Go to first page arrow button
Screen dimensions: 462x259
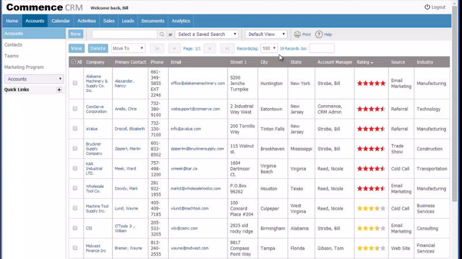click(x=157, y=49)
